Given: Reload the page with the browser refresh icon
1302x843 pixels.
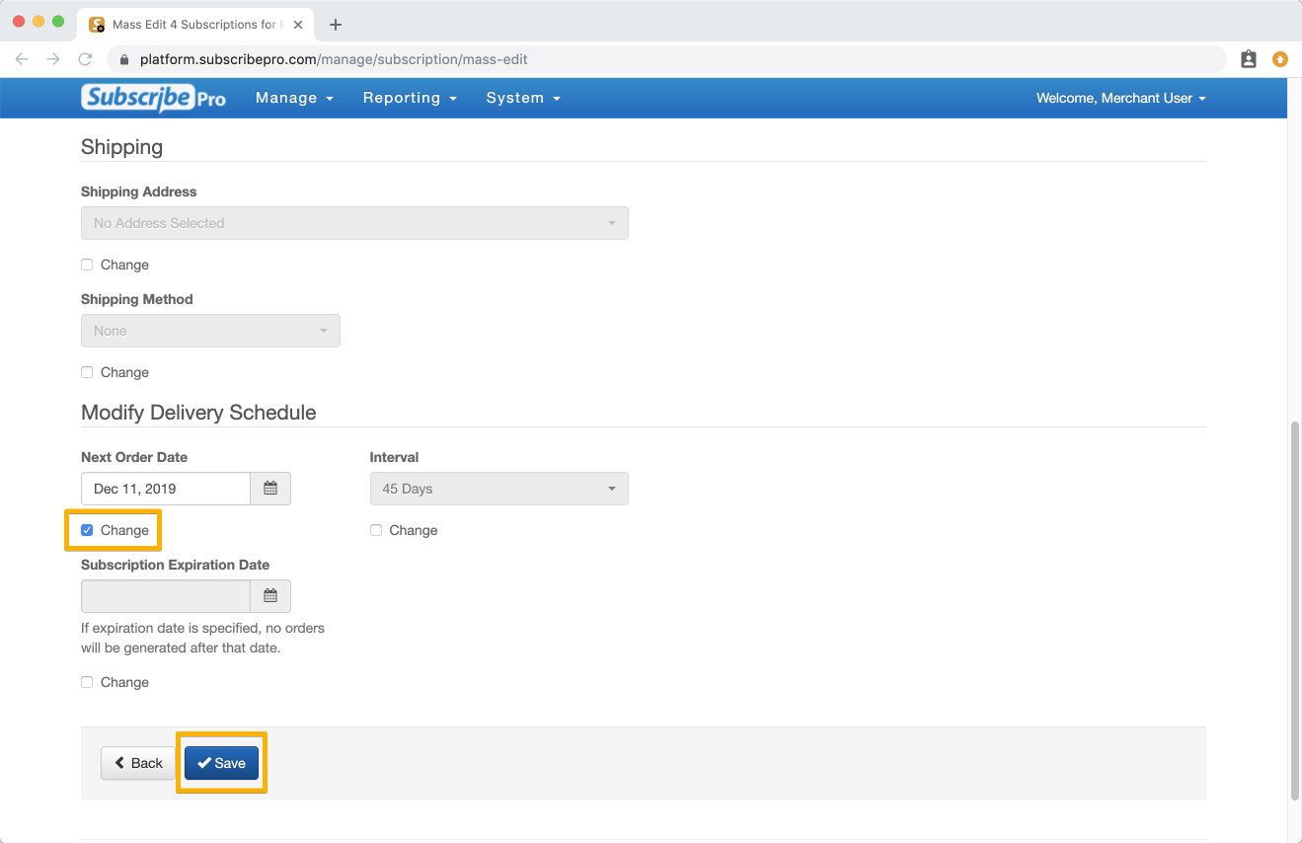Looking at the screenshot, I should tap(85, 59).
